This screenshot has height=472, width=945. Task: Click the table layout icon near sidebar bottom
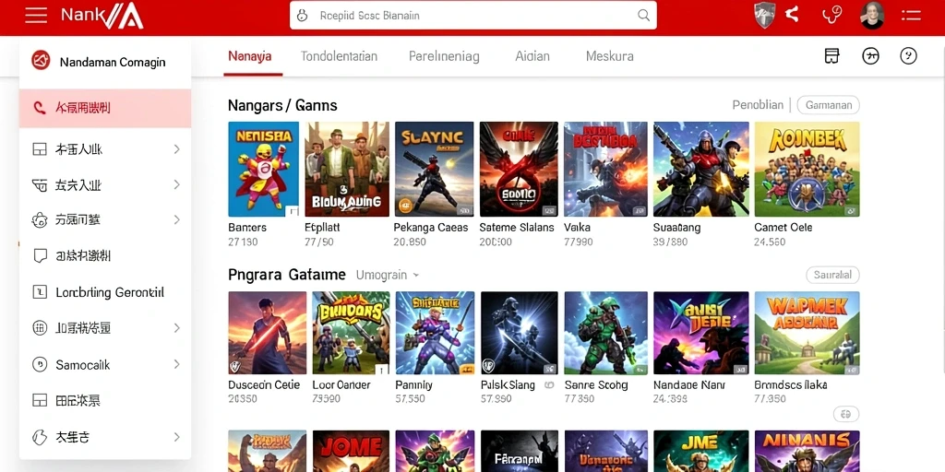click(39, 400)
